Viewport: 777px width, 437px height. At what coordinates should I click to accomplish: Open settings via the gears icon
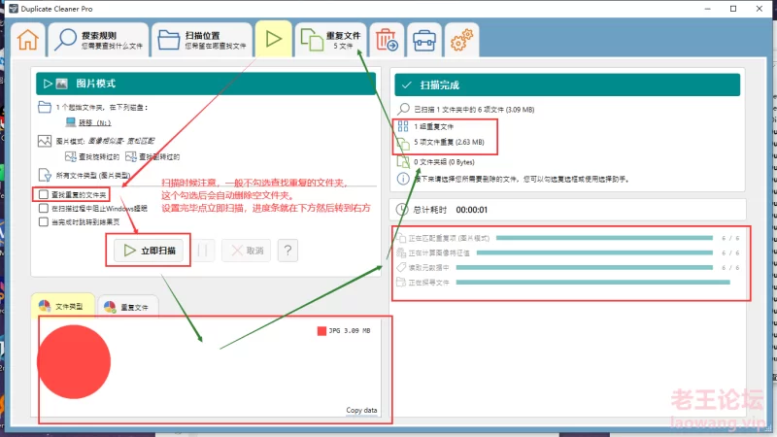(x=462, y=40)
